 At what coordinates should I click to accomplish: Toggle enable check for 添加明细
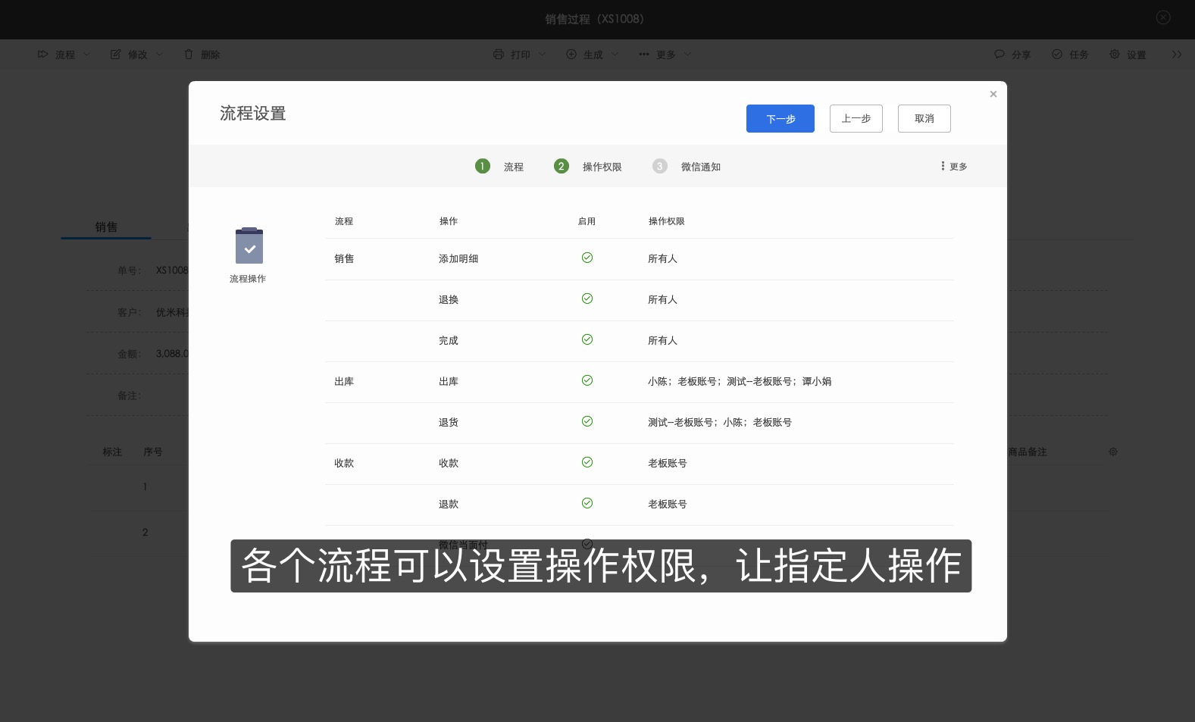coord(587,258)
